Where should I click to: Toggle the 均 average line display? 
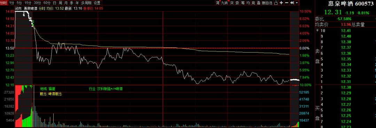(248, 3)
